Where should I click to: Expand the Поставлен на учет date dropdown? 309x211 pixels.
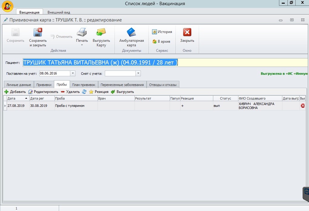[72, 73]
